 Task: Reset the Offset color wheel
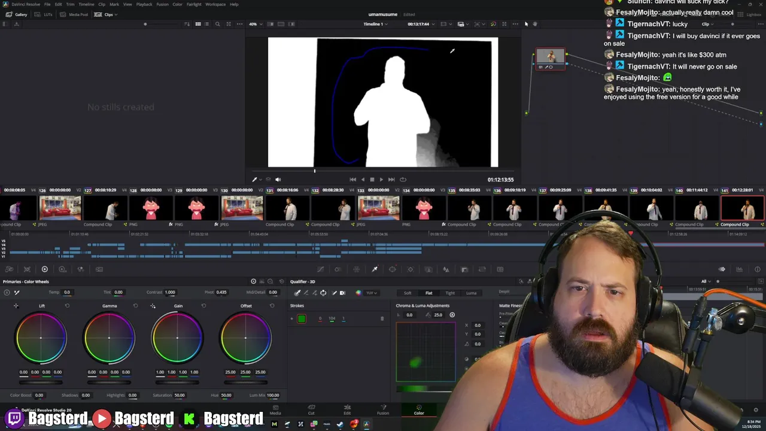[272, 306]
